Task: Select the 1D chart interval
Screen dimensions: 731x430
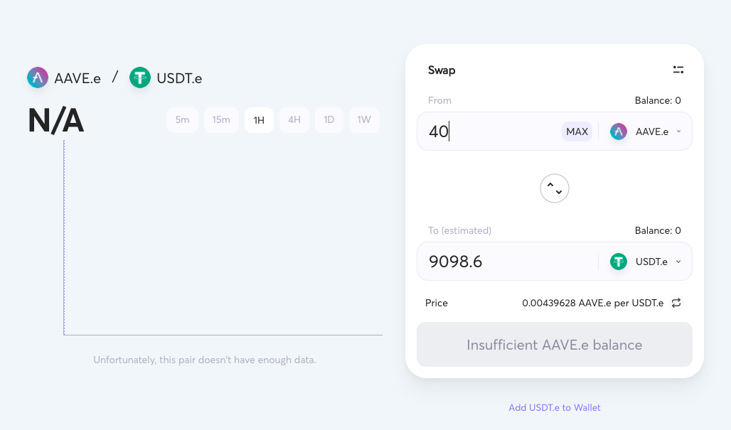Action: (x=329, y=120)
